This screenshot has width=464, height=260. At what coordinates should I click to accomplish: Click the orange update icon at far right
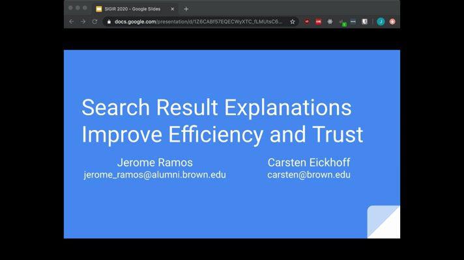392,21
